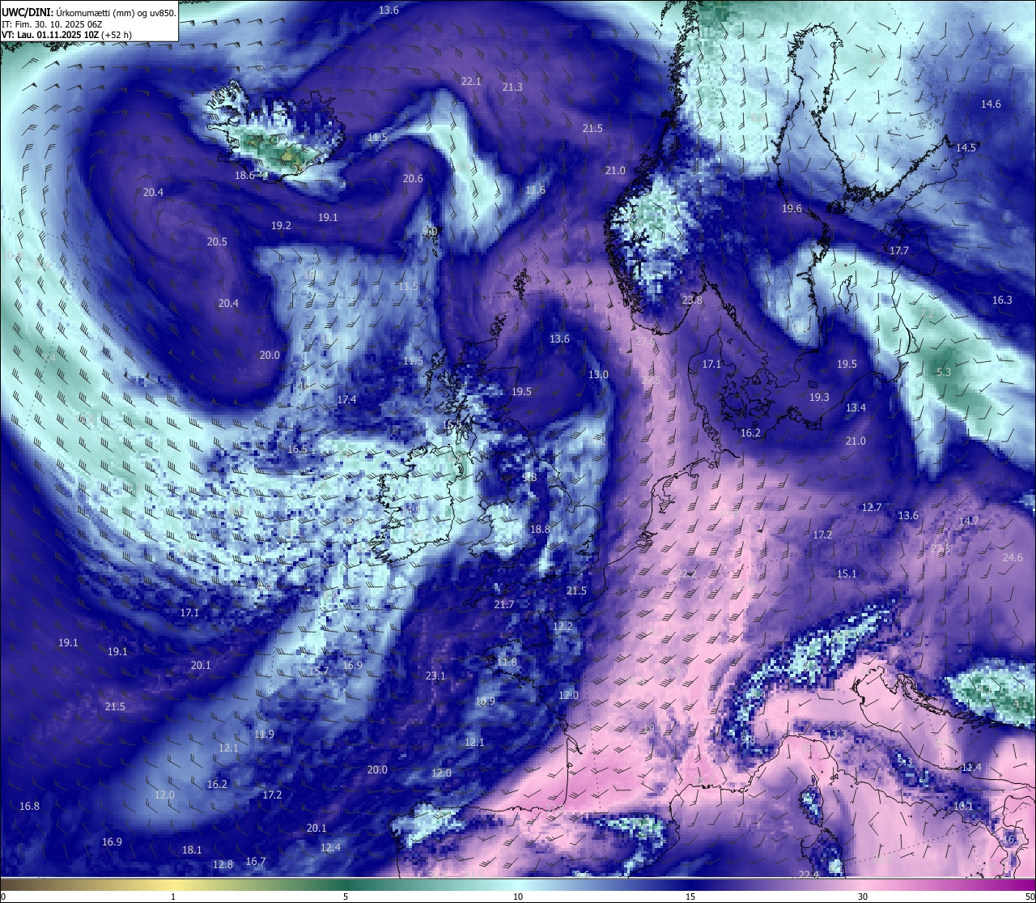
Task: Click the title text 'UWC/DINI: Úrkomumætti (mm) og uv850.'
Action: [89, 12]
